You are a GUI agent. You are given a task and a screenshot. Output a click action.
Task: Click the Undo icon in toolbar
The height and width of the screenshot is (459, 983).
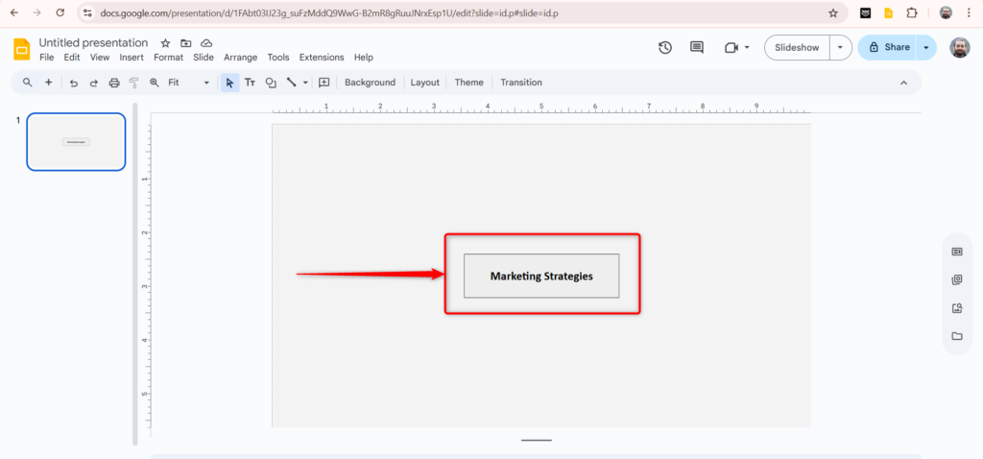[x=73, y=83]
